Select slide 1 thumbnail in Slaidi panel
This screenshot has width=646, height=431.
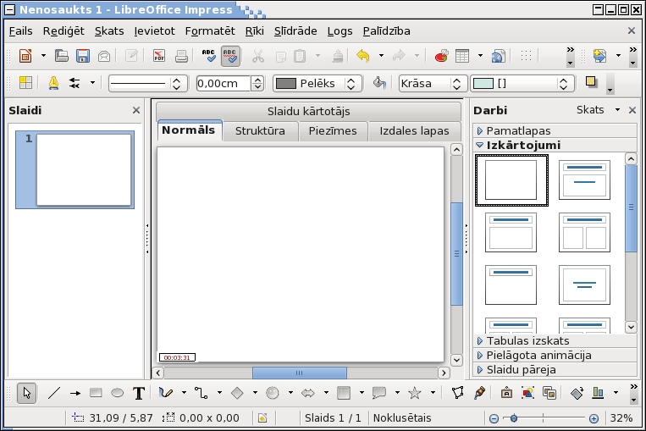pos(75,169)
